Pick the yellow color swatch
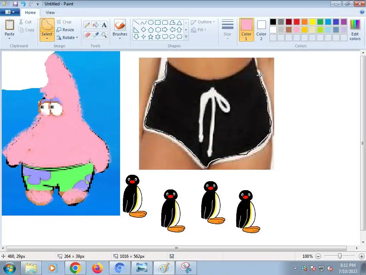 312,22
